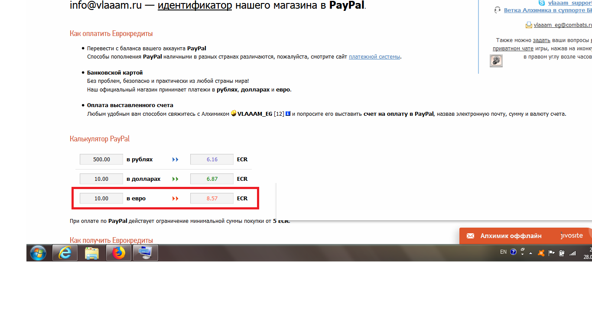Click the blue help question-mark tray icon
Screen dimensions: 592x333
514,252
